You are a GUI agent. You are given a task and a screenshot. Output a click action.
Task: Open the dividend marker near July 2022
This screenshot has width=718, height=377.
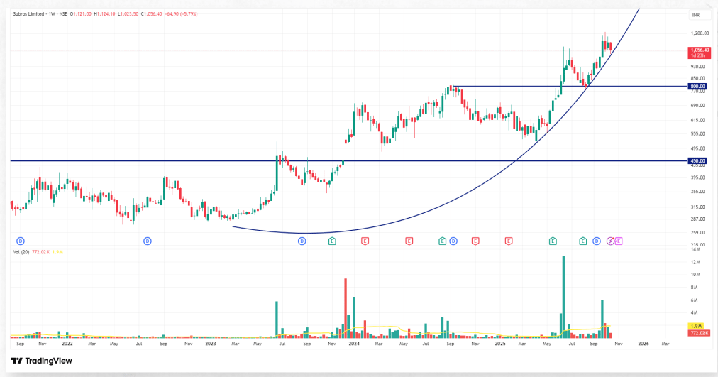(x=148, y=241)
